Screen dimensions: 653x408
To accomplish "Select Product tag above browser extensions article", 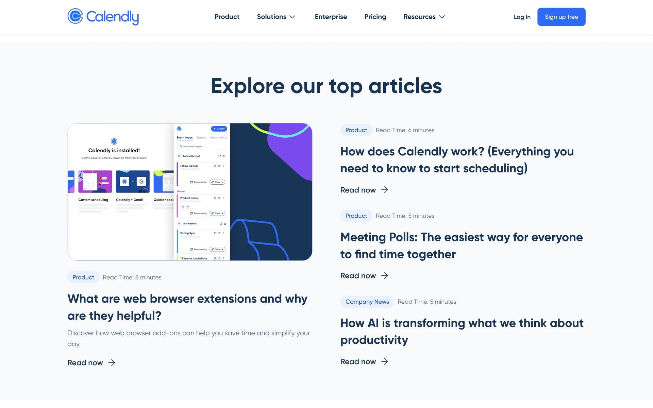I will (x=83, y=277).
